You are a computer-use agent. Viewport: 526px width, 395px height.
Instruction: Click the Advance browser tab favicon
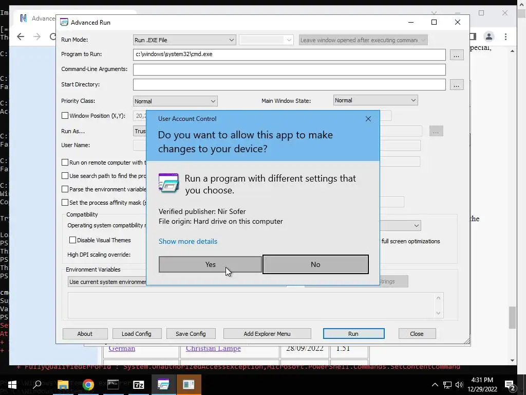[24, 18]
